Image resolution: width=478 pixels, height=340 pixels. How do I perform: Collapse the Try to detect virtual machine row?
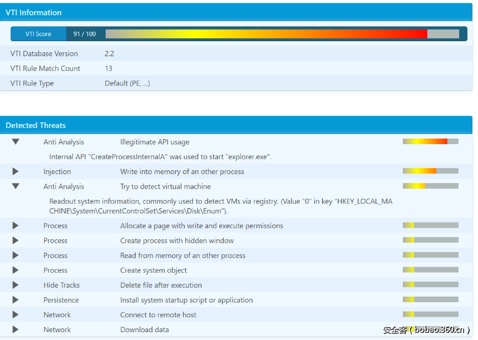point(16,186)
